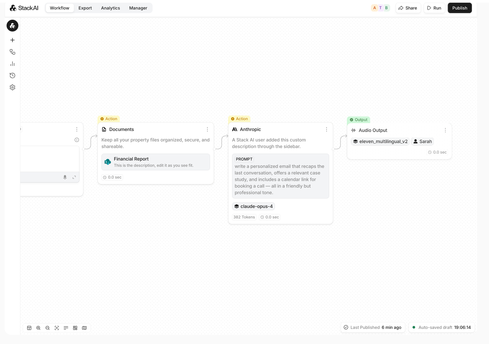Click the Publish button

[459, 8]
